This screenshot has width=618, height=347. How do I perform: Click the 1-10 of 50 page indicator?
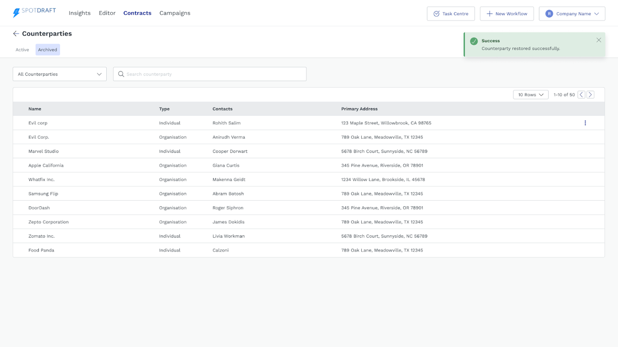(x=564, y=94)
